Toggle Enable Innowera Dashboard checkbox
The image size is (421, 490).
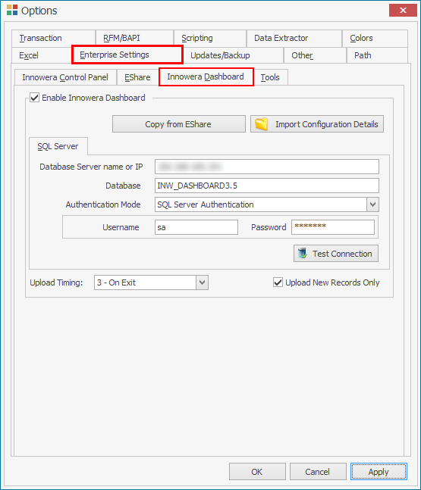coord(34,98)
